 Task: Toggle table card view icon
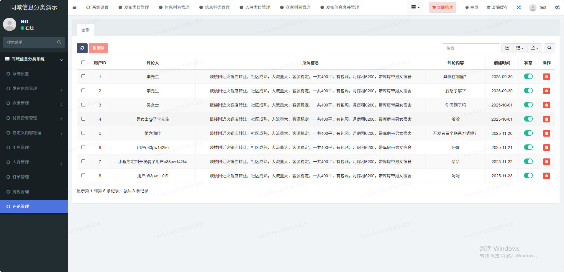pos(507,48)
